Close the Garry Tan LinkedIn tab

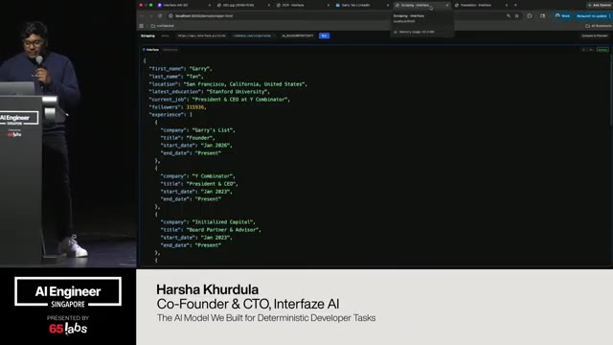[388, 5]
